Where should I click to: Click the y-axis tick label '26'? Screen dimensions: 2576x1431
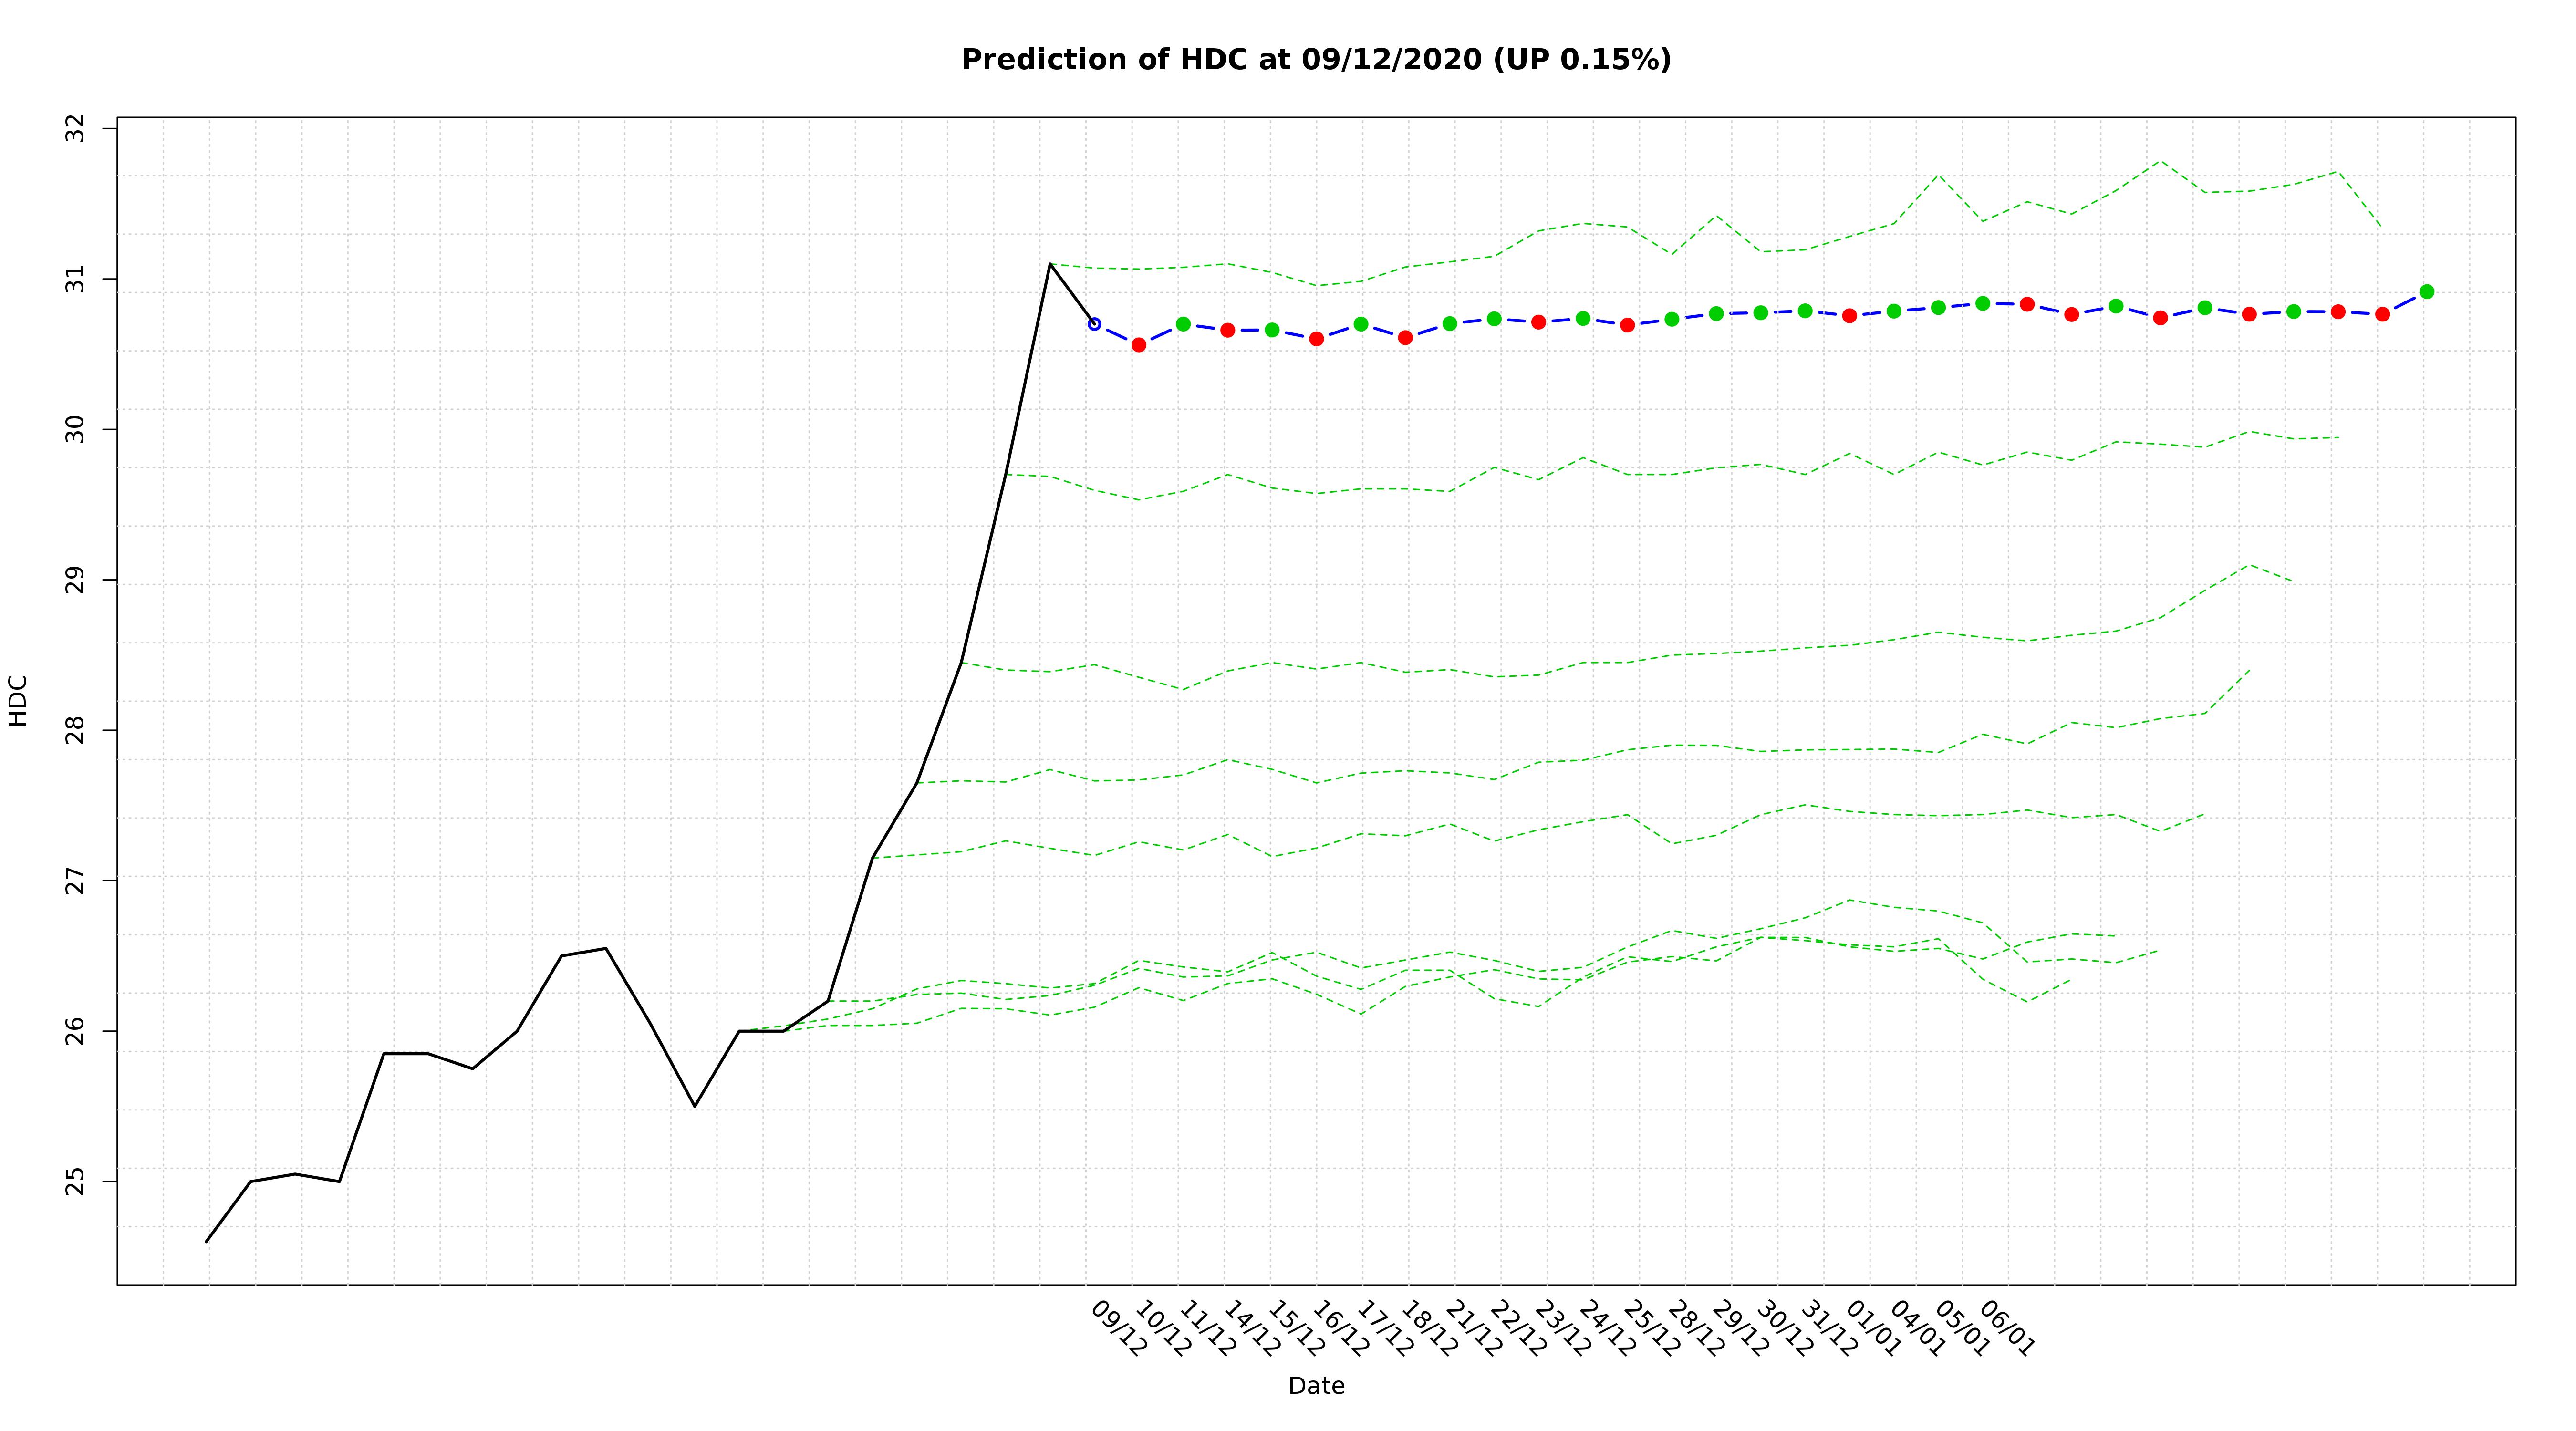(76, 1031)
